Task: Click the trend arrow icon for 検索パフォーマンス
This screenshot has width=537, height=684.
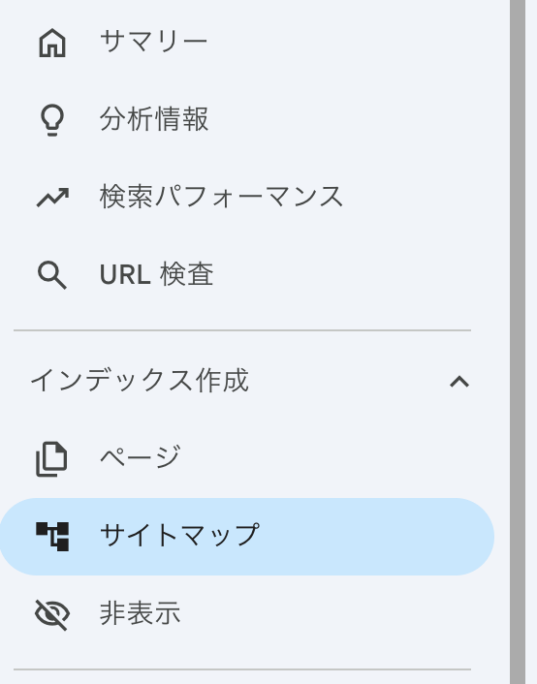Action: (52, 198)
